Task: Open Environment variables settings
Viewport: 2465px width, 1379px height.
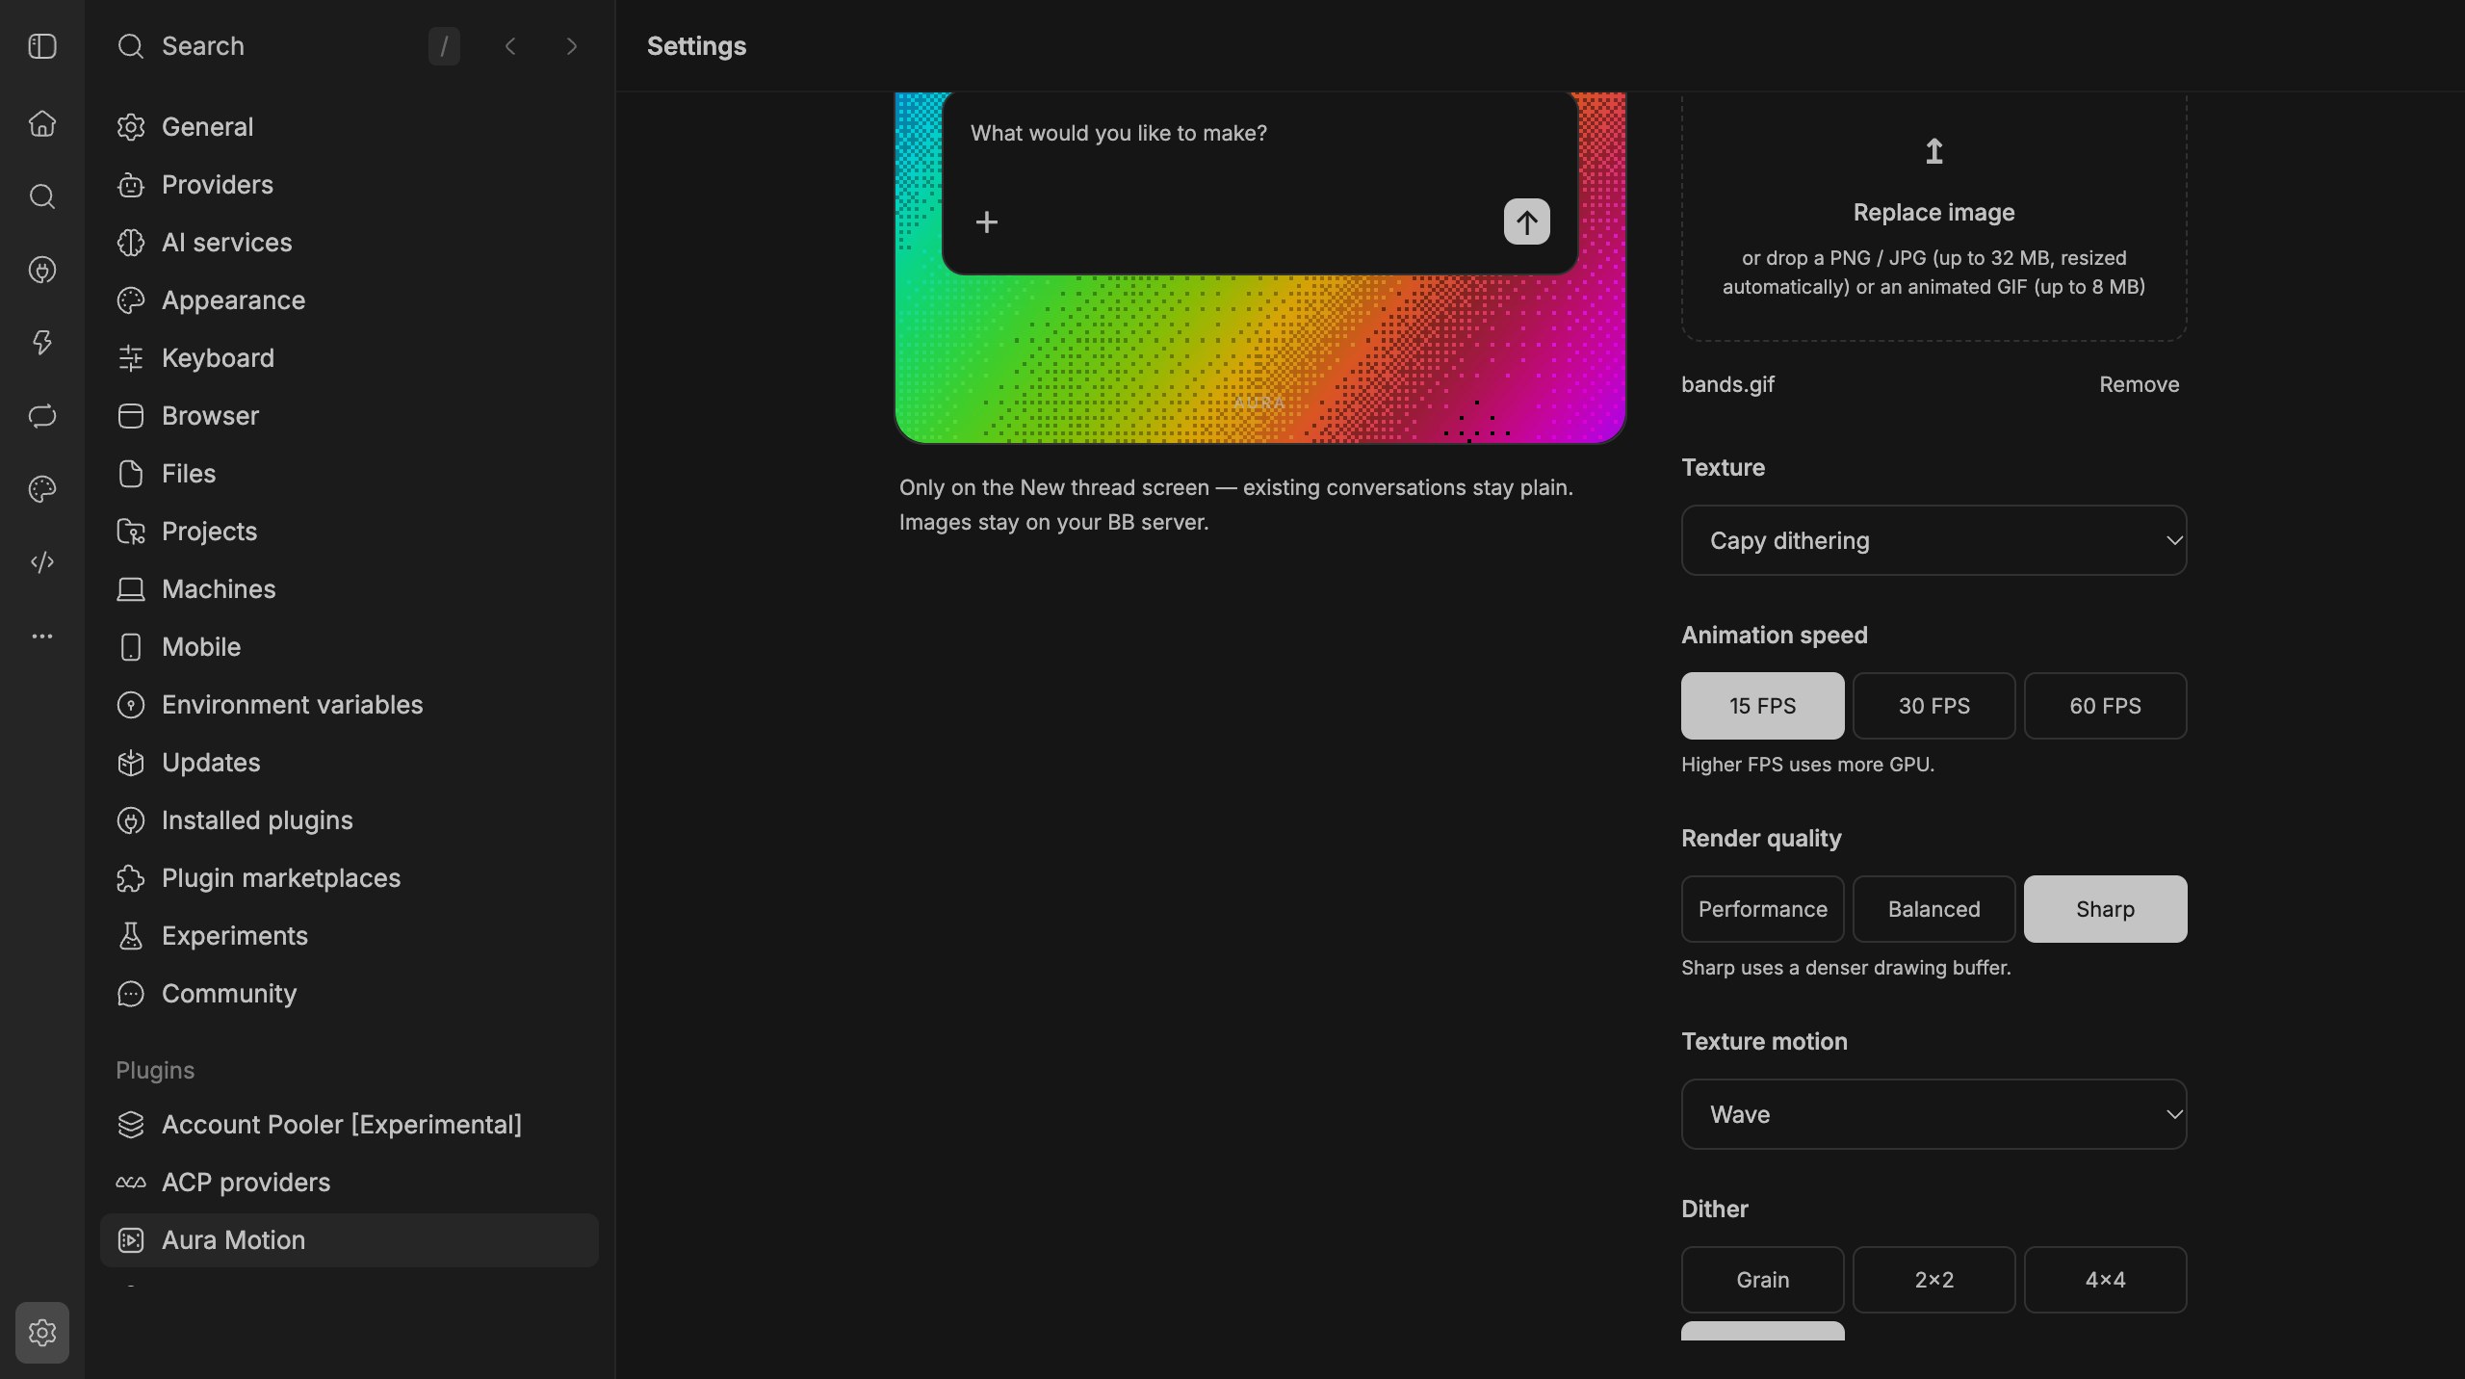Action: click(x=350, y=705)
